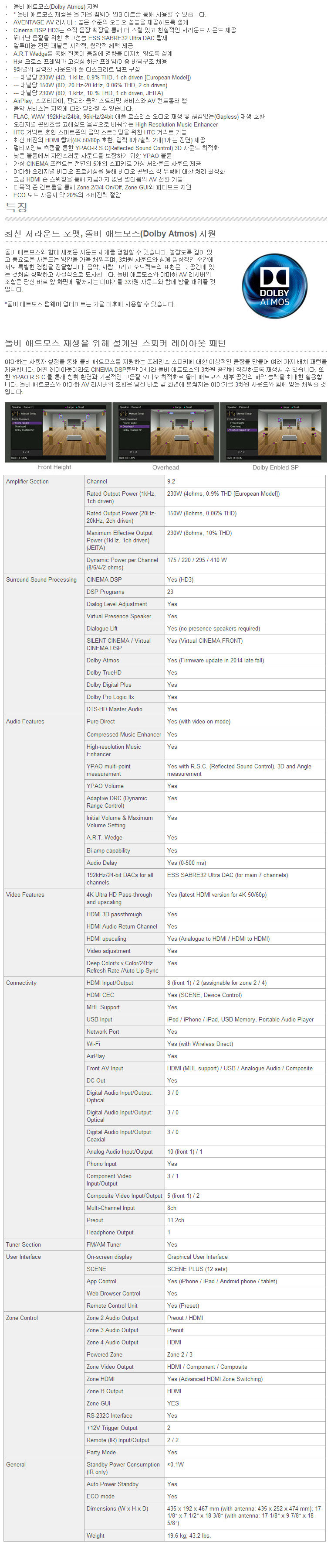
Task: Click the Wi-Fi spec row label
Action: (93, 1044)
